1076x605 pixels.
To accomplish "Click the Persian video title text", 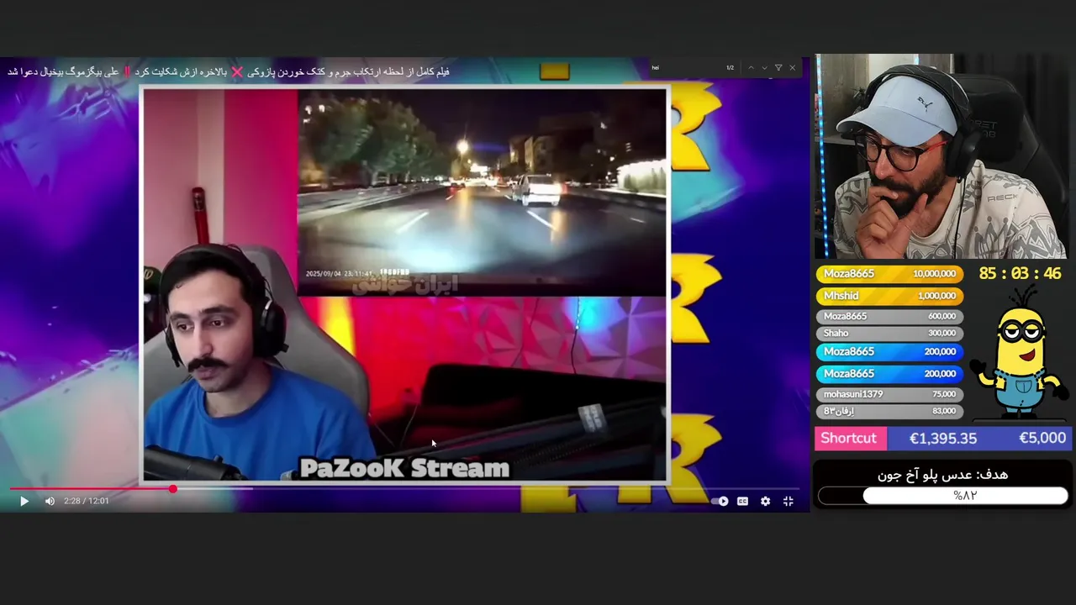I will point(229,71).
